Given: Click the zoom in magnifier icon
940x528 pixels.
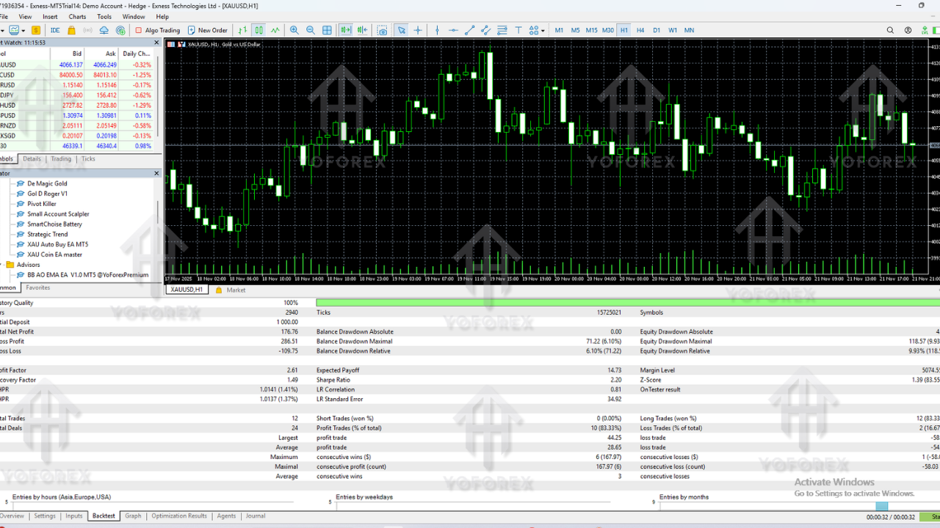Looking at the screenshot, I should click(294, 30).
